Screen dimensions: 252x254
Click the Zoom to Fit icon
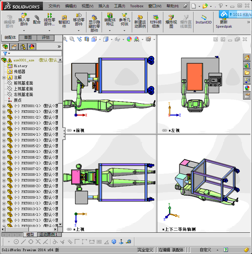point(65,39)
